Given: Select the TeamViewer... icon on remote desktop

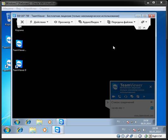Looking at the screenshot, I should [19, 46].
